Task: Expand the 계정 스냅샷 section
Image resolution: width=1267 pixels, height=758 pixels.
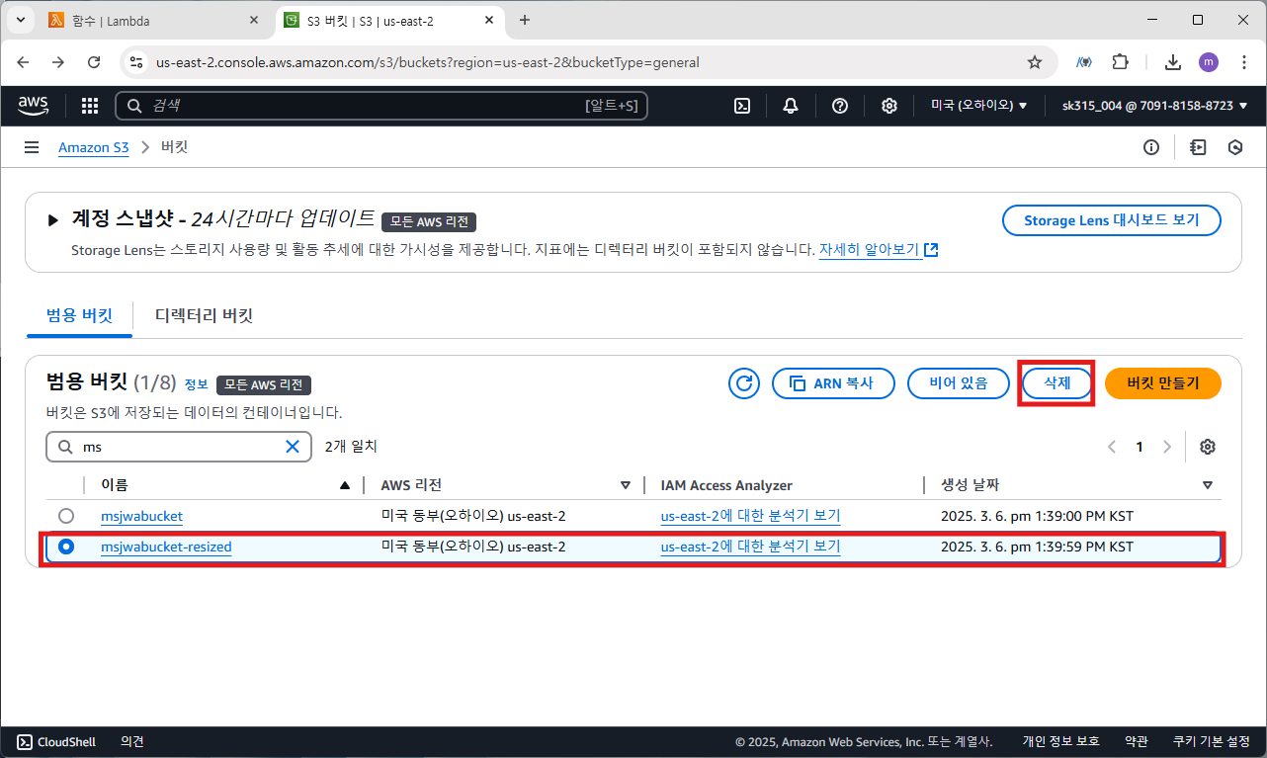Action: click(53, 219)
